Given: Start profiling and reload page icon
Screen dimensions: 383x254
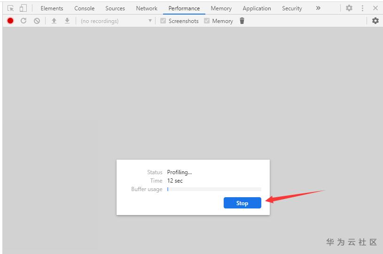Looking at the screenshot, I should click(x=23, y=21).
